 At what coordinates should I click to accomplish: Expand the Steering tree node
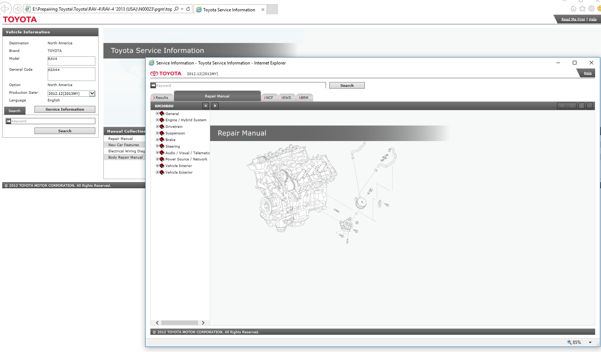[157, 146]
